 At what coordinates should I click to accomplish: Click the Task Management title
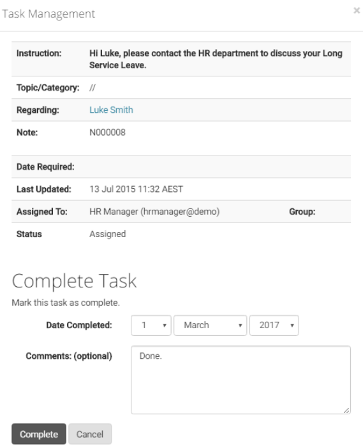point(48,14)
